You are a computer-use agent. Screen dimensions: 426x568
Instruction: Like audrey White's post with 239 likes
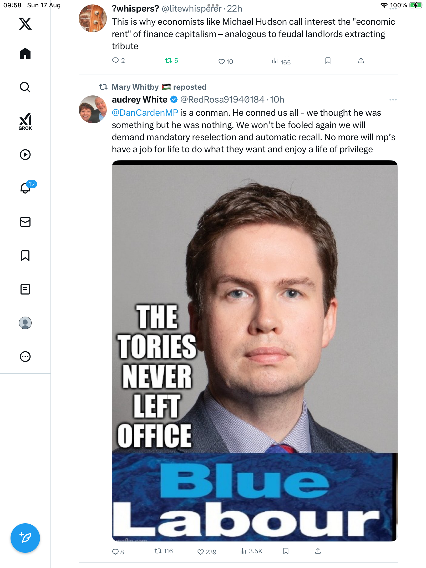tap(201, 552)
